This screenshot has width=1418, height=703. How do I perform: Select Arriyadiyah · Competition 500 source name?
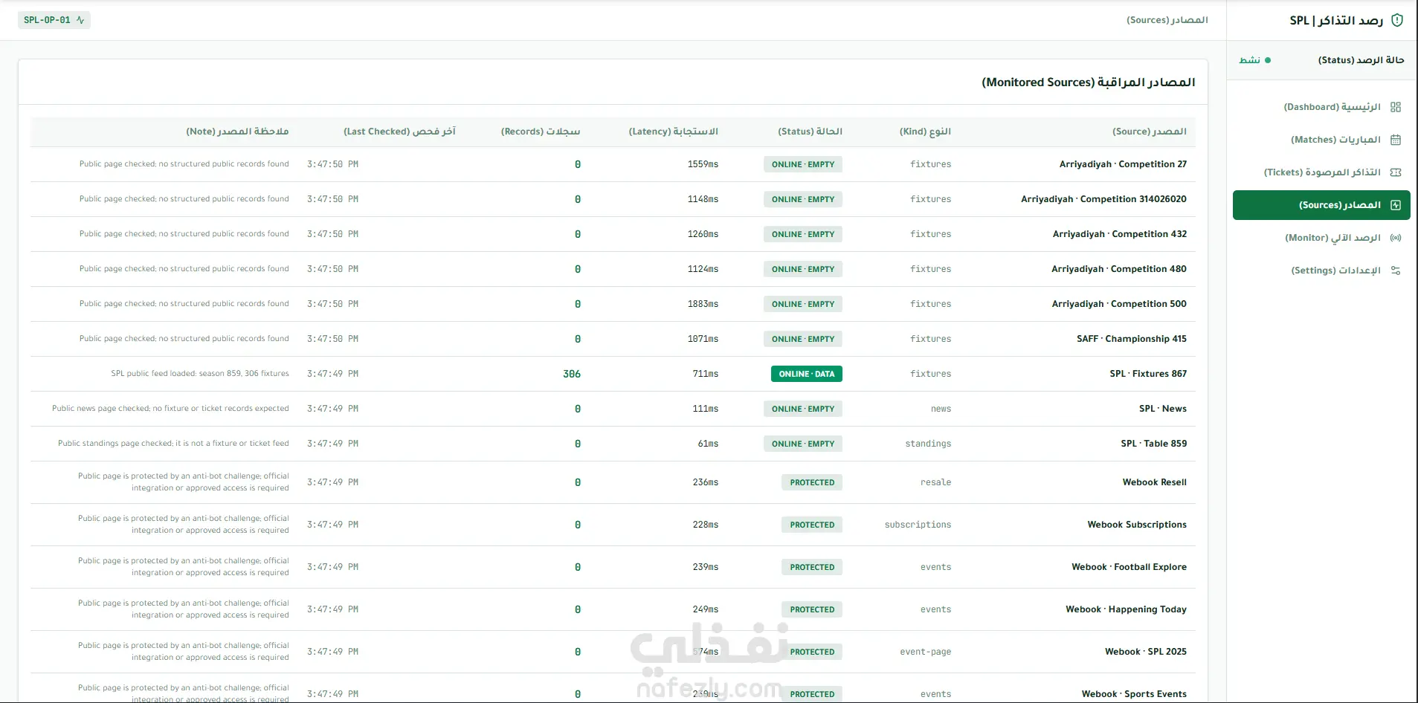coord(1119,304)
